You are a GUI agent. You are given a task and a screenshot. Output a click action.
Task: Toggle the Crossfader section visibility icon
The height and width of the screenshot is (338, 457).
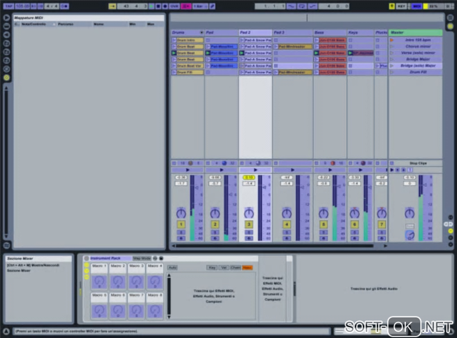[x=450, y=244]
